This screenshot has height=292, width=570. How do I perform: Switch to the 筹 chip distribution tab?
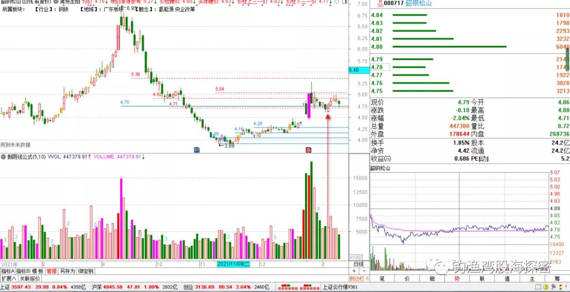(x=557, y=279)
